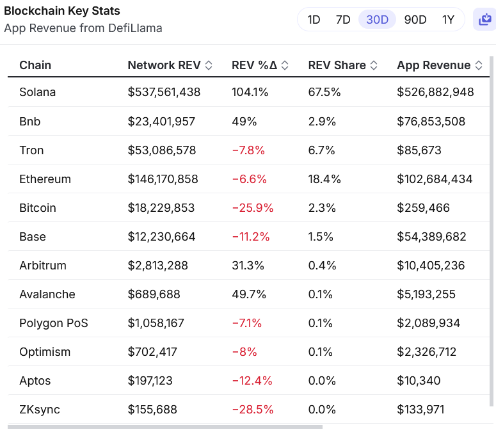The width and height of the screenshot is (496, 432).
Task: Click the Solana chain row
Action: pyautogui.click(x=38, y=92)
